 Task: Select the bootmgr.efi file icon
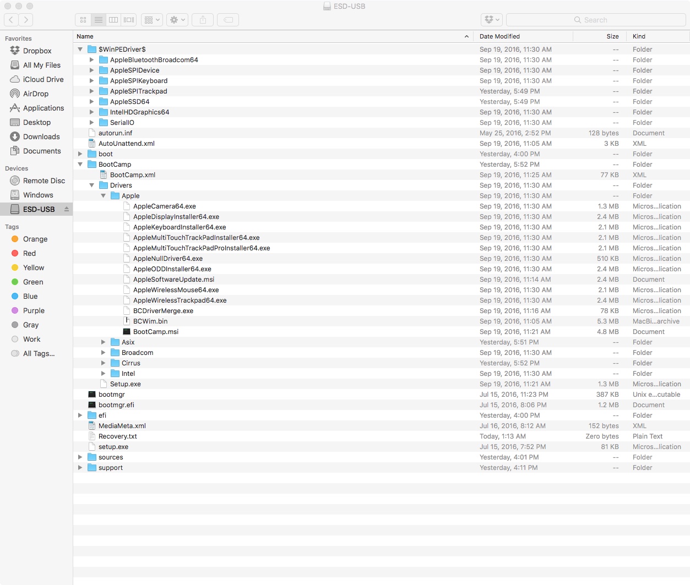tap(92, 404)
